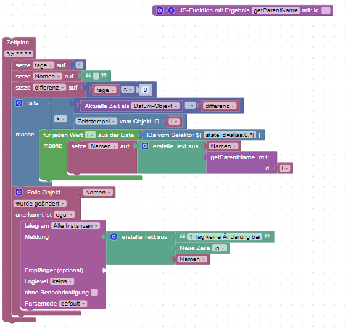Select the Zeitplan block header
The height and width of the screenshot is (329, 345).
18,43
